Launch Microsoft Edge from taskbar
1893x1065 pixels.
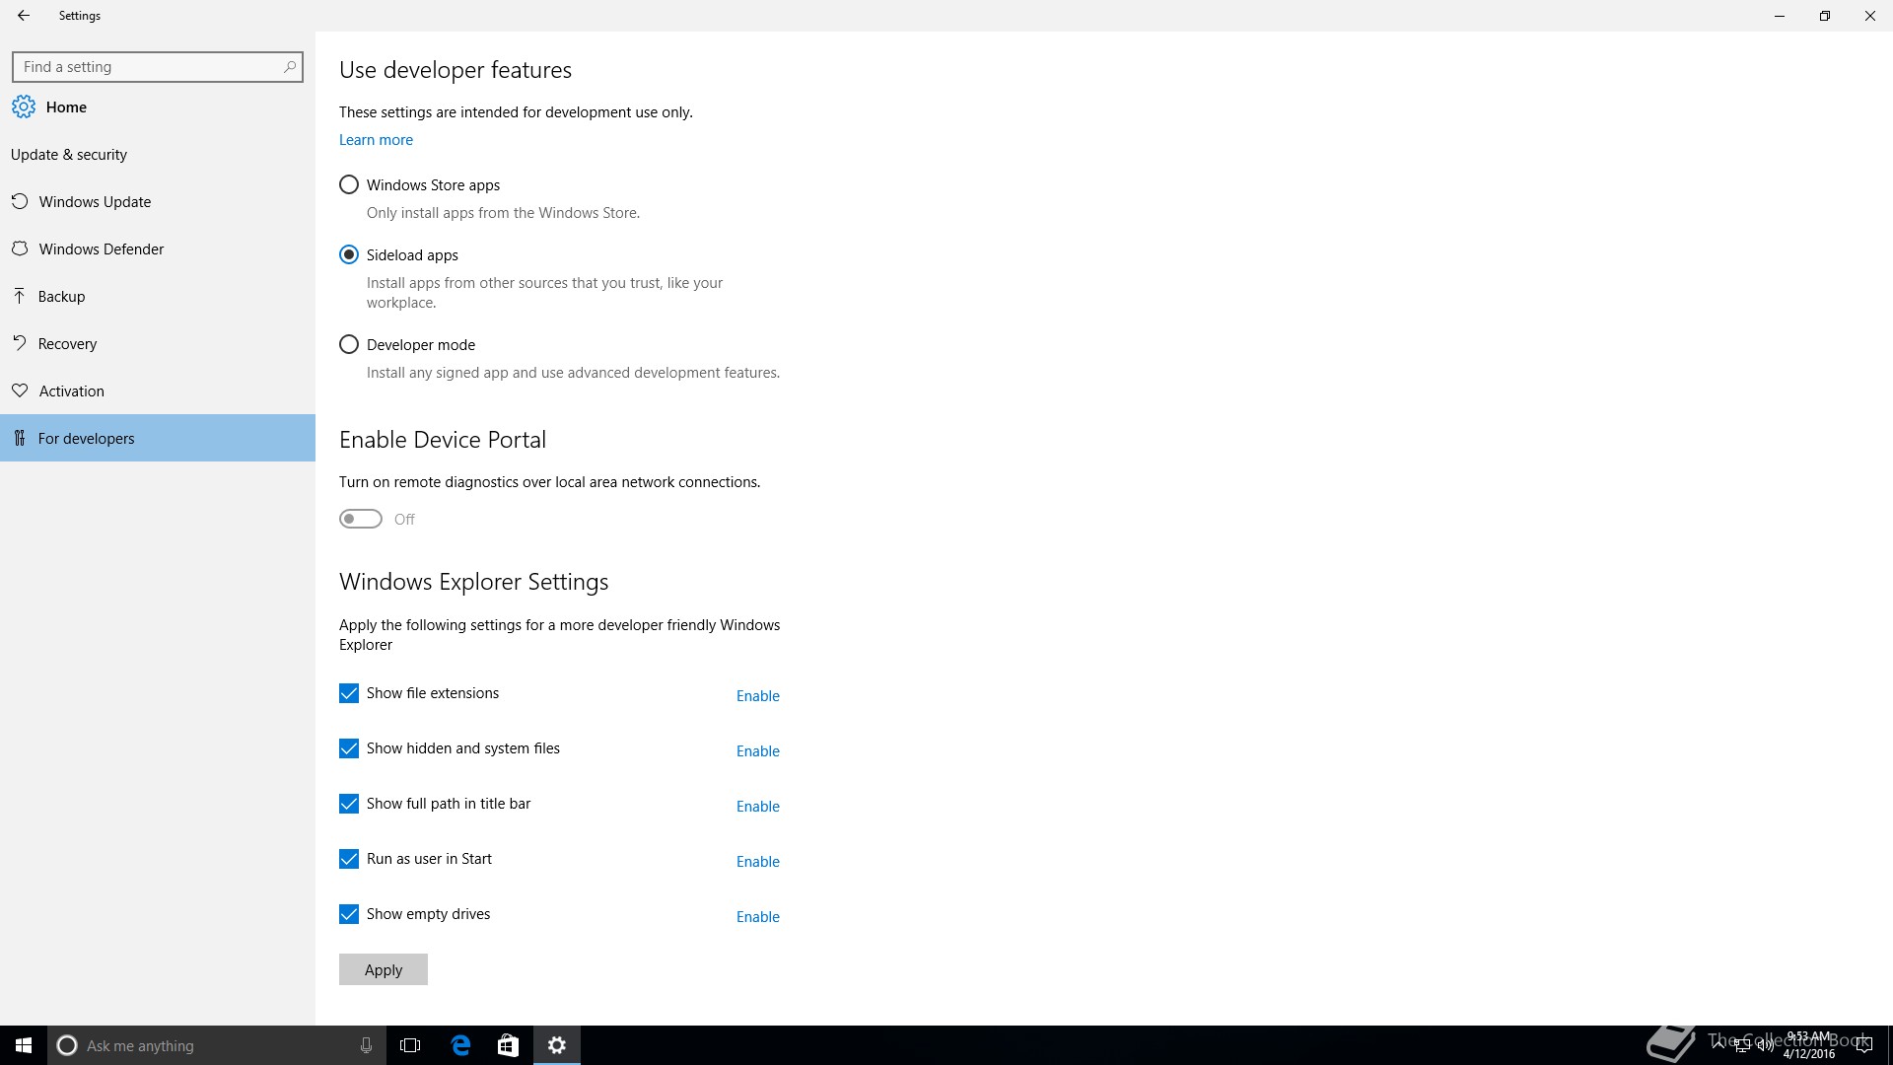[x=460, y=1045]
